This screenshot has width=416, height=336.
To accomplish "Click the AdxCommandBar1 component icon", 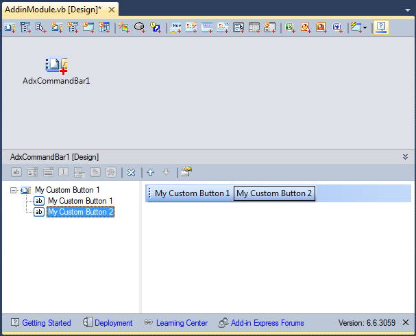I will (x=56, y=66).
